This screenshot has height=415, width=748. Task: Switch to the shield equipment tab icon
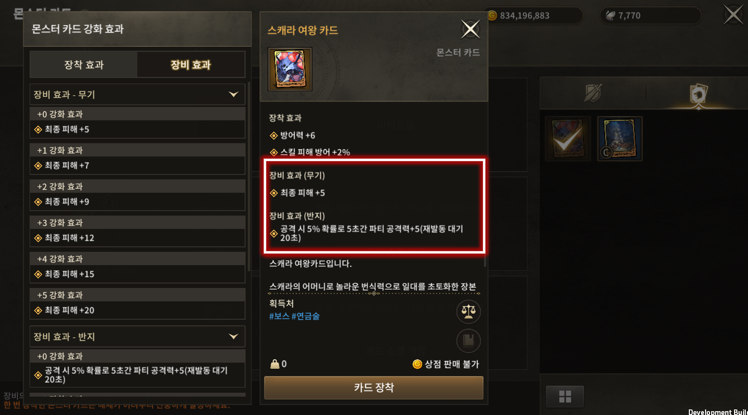click(592, 94)
